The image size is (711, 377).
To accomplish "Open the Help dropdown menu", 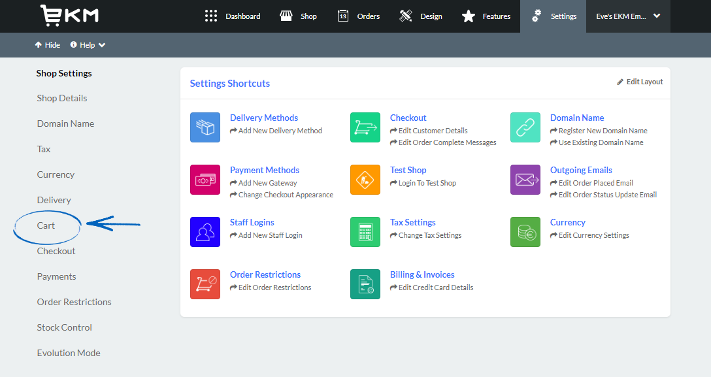I will point(87,44).
